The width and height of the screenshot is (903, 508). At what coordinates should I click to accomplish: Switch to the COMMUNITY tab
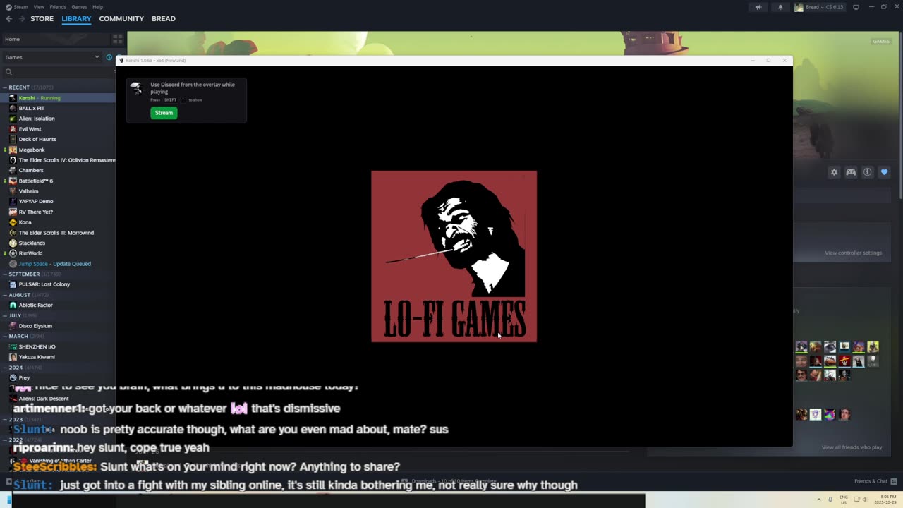coord(121,19)
